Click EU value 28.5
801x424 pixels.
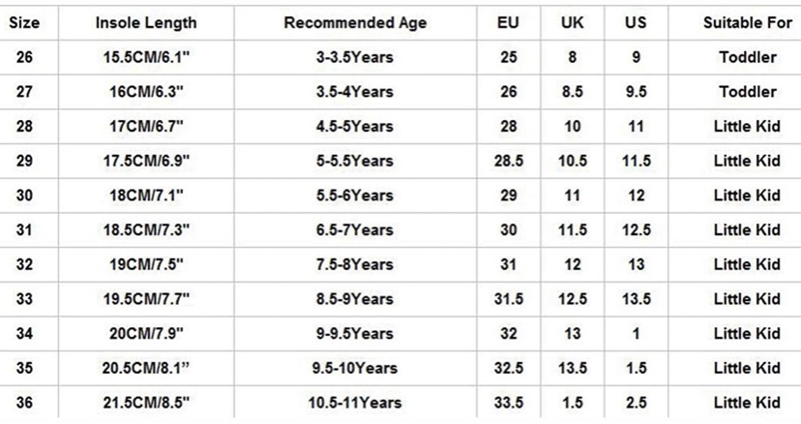pyautogui.click(x=508, y=161)
